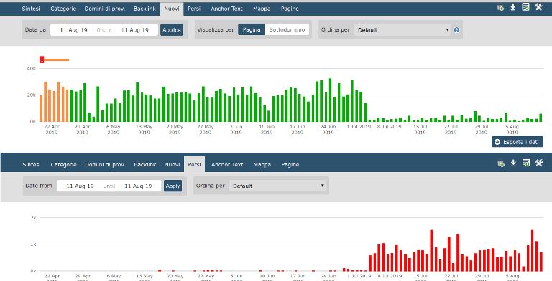
Task: Create report icon in Nuovi view header
Action: coord(525,7)
